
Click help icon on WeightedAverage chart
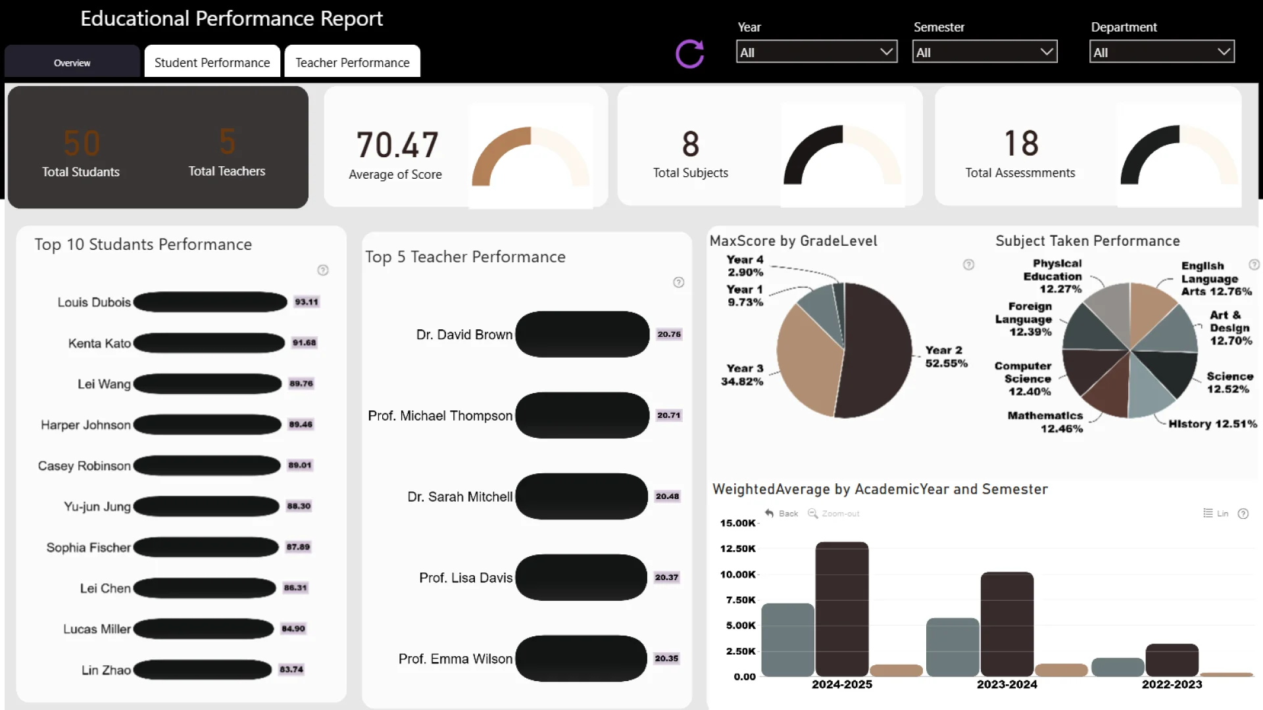point(1243,514)
